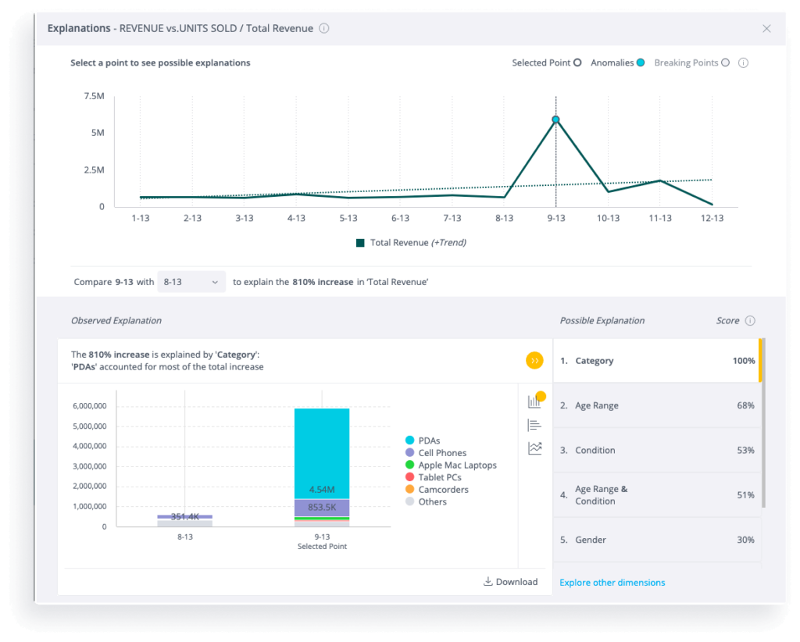Toggle the Anomalies legend marker
This screenshot has height=642, width=800.
click(x=641, y=62)
